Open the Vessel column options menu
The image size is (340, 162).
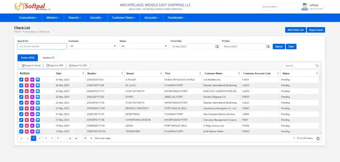tap(161, 73)
